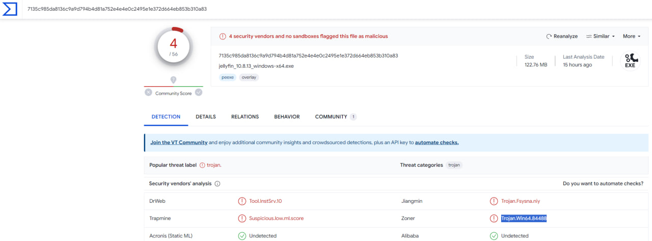Switch to the DETAILS tab
Screen dimensions: 652x241
[x=206, y=117]
